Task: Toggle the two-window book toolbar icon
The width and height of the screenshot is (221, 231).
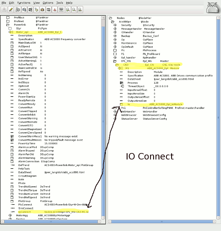Action: pos(49,9)
